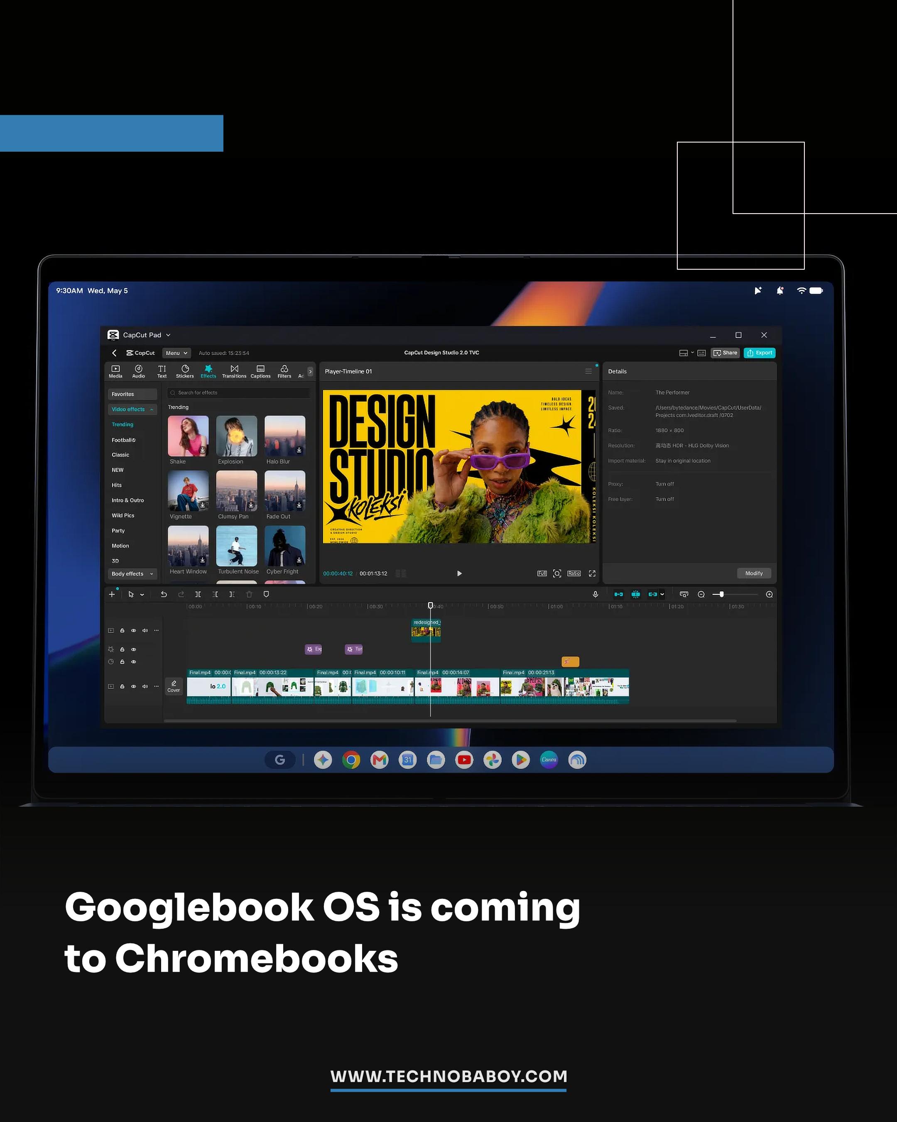Click the add track plus icon
This screenshot has width=897, height=1122.
(x=112, y=594)
